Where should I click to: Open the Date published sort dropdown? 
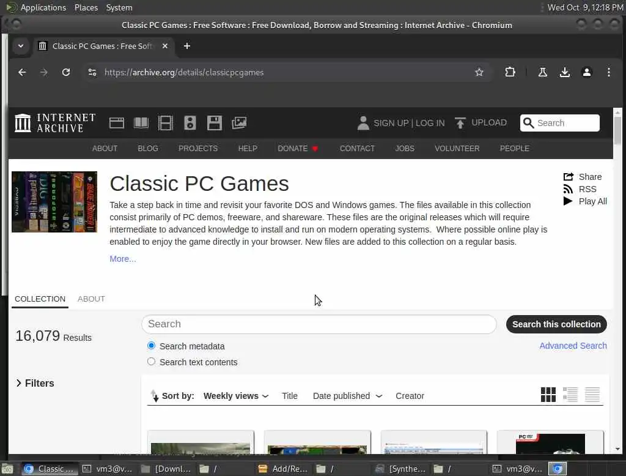point(347,396)
